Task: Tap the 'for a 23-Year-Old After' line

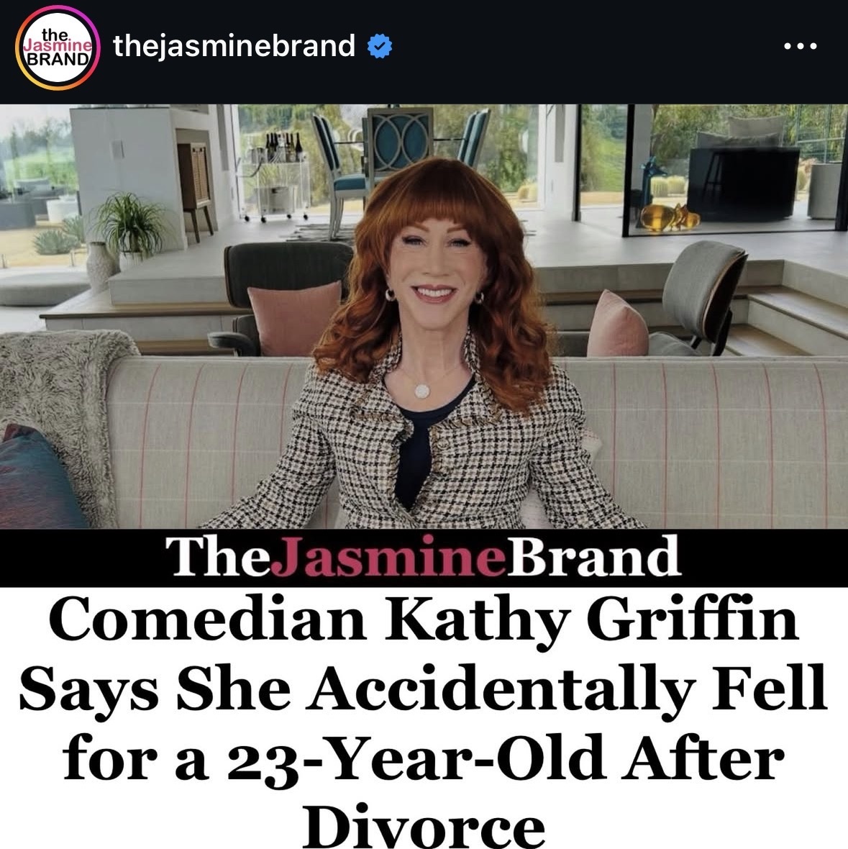Action: pyautogui.click(x=423, y=758)
